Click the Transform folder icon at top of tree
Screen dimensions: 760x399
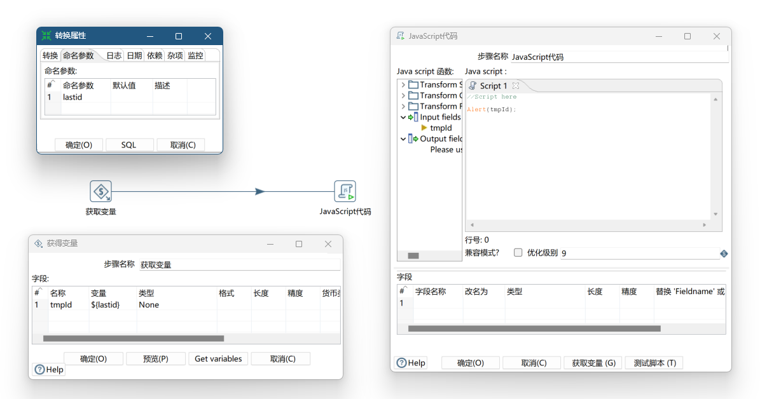(x=413, y=85)
